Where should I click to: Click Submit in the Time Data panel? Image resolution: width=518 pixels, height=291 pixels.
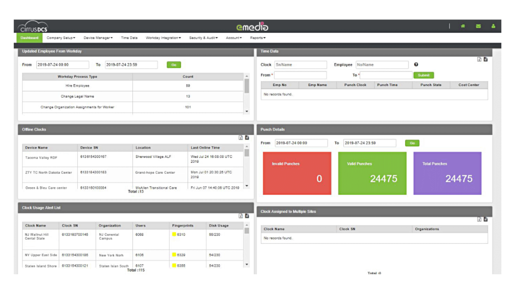[x=423, y=75]
